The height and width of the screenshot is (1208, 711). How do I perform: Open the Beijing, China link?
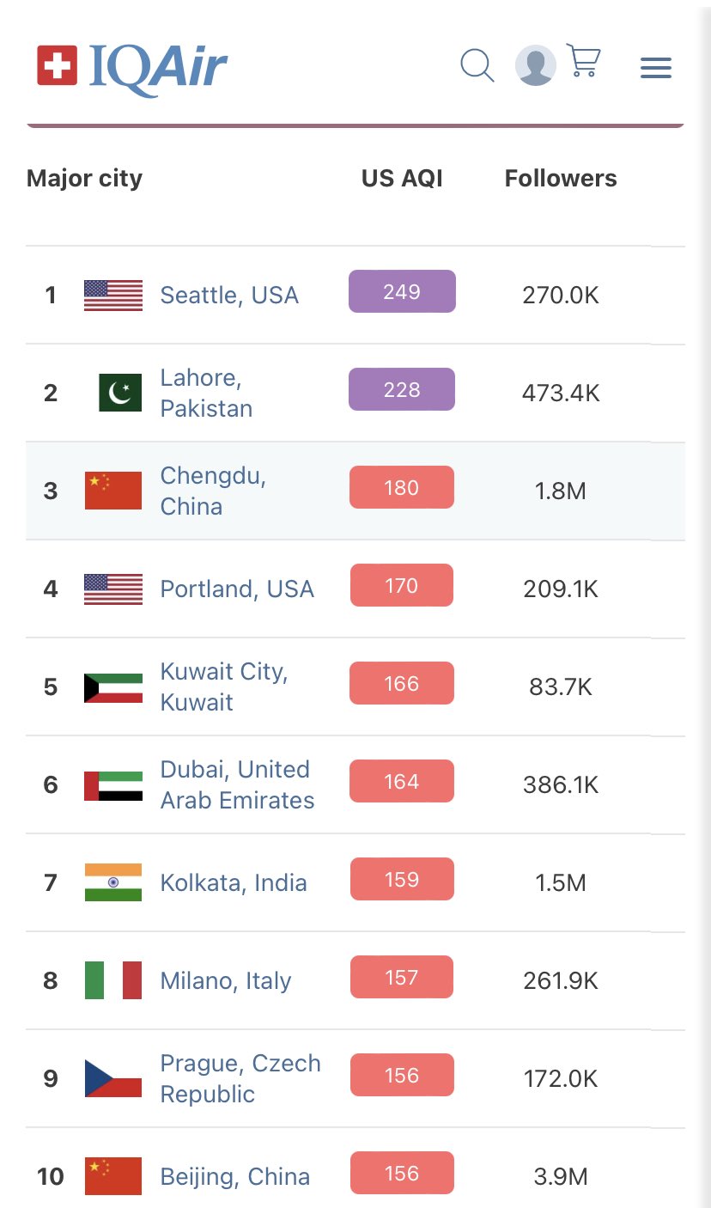235,1176
